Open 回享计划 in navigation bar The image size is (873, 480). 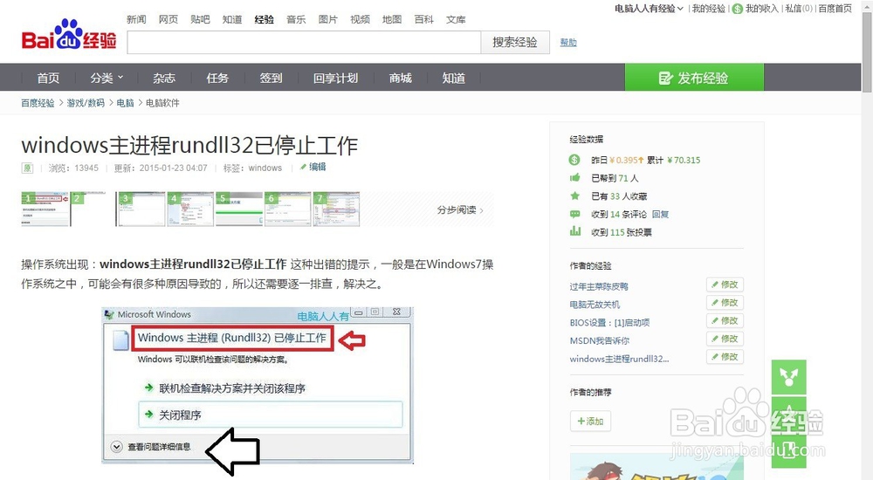click(x=336, y=78)
